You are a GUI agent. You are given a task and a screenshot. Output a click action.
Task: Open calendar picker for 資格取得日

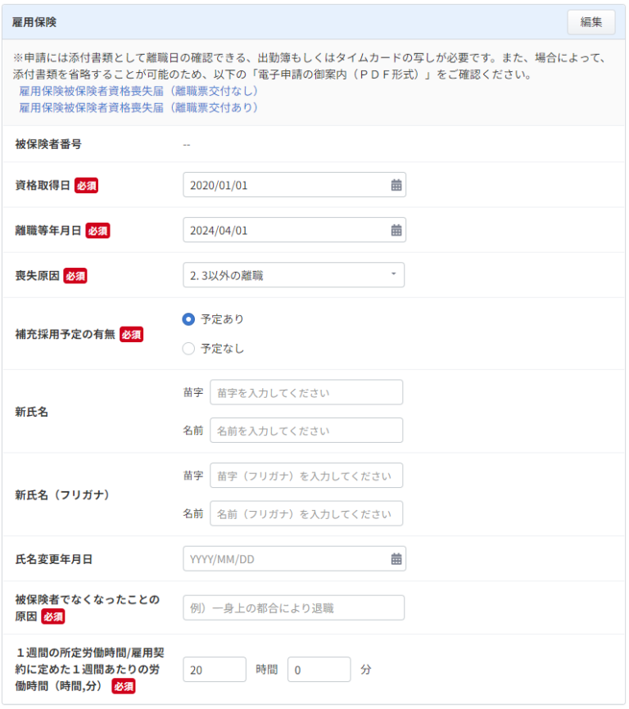click(396, 185)
